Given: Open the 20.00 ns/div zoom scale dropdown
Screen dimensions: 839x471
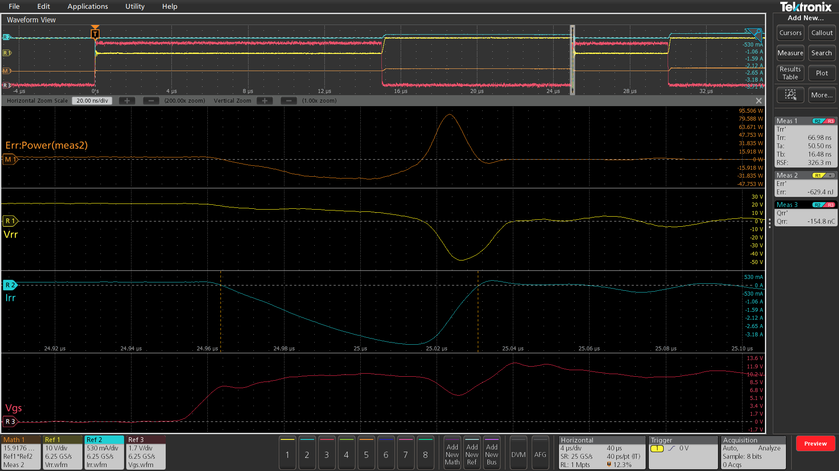Looking at the screenshot, I should tap(92, 100).
